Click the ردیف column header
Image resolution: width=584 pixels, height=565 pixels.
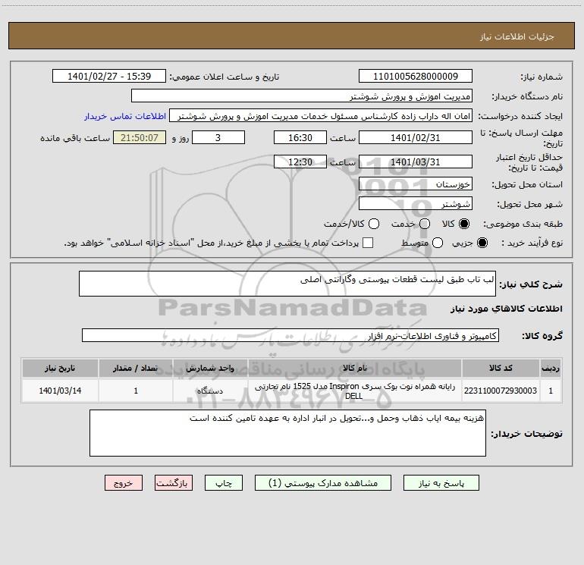point(551,368)
